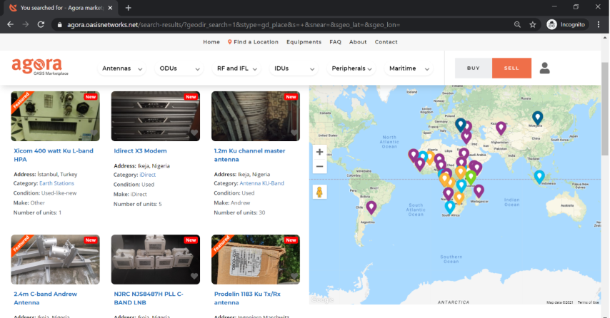
Task: Open the RF and IFL dropdown
Action: pyautogui.click(x=235, y=68)
